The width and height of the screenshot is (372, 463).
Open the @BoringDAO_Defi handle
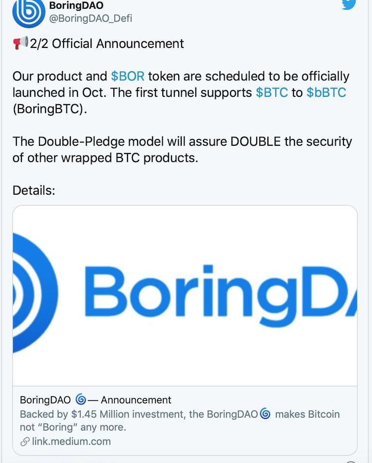pos(91,18)
